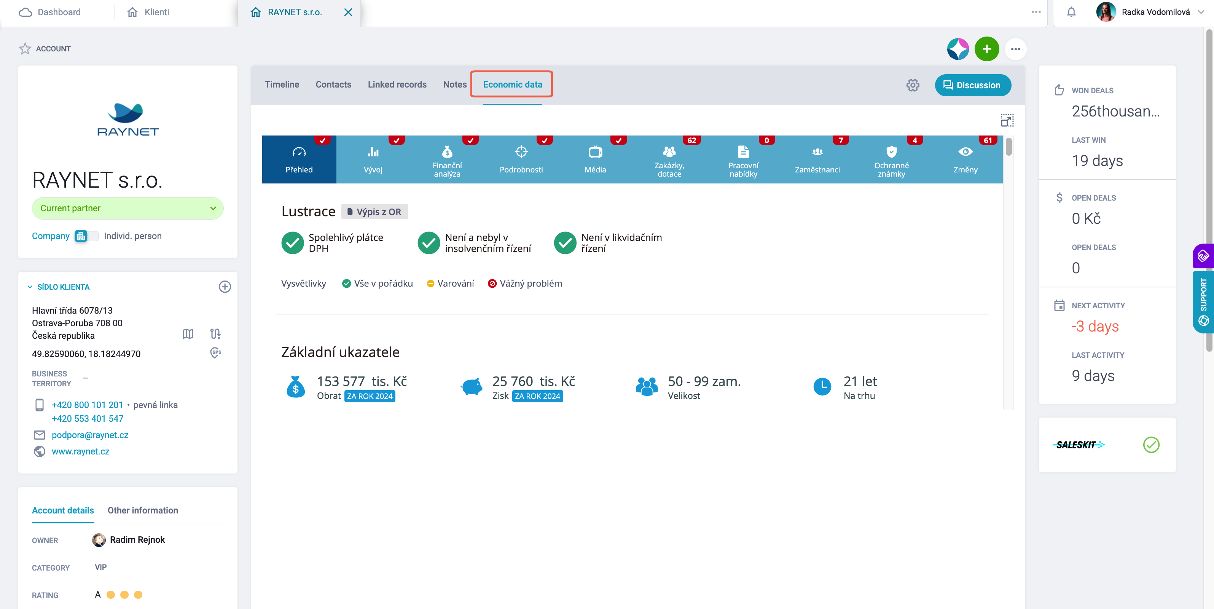Open Radka Vodomilová user menu
This screenshot has width=1214, height=609.
1150,12
